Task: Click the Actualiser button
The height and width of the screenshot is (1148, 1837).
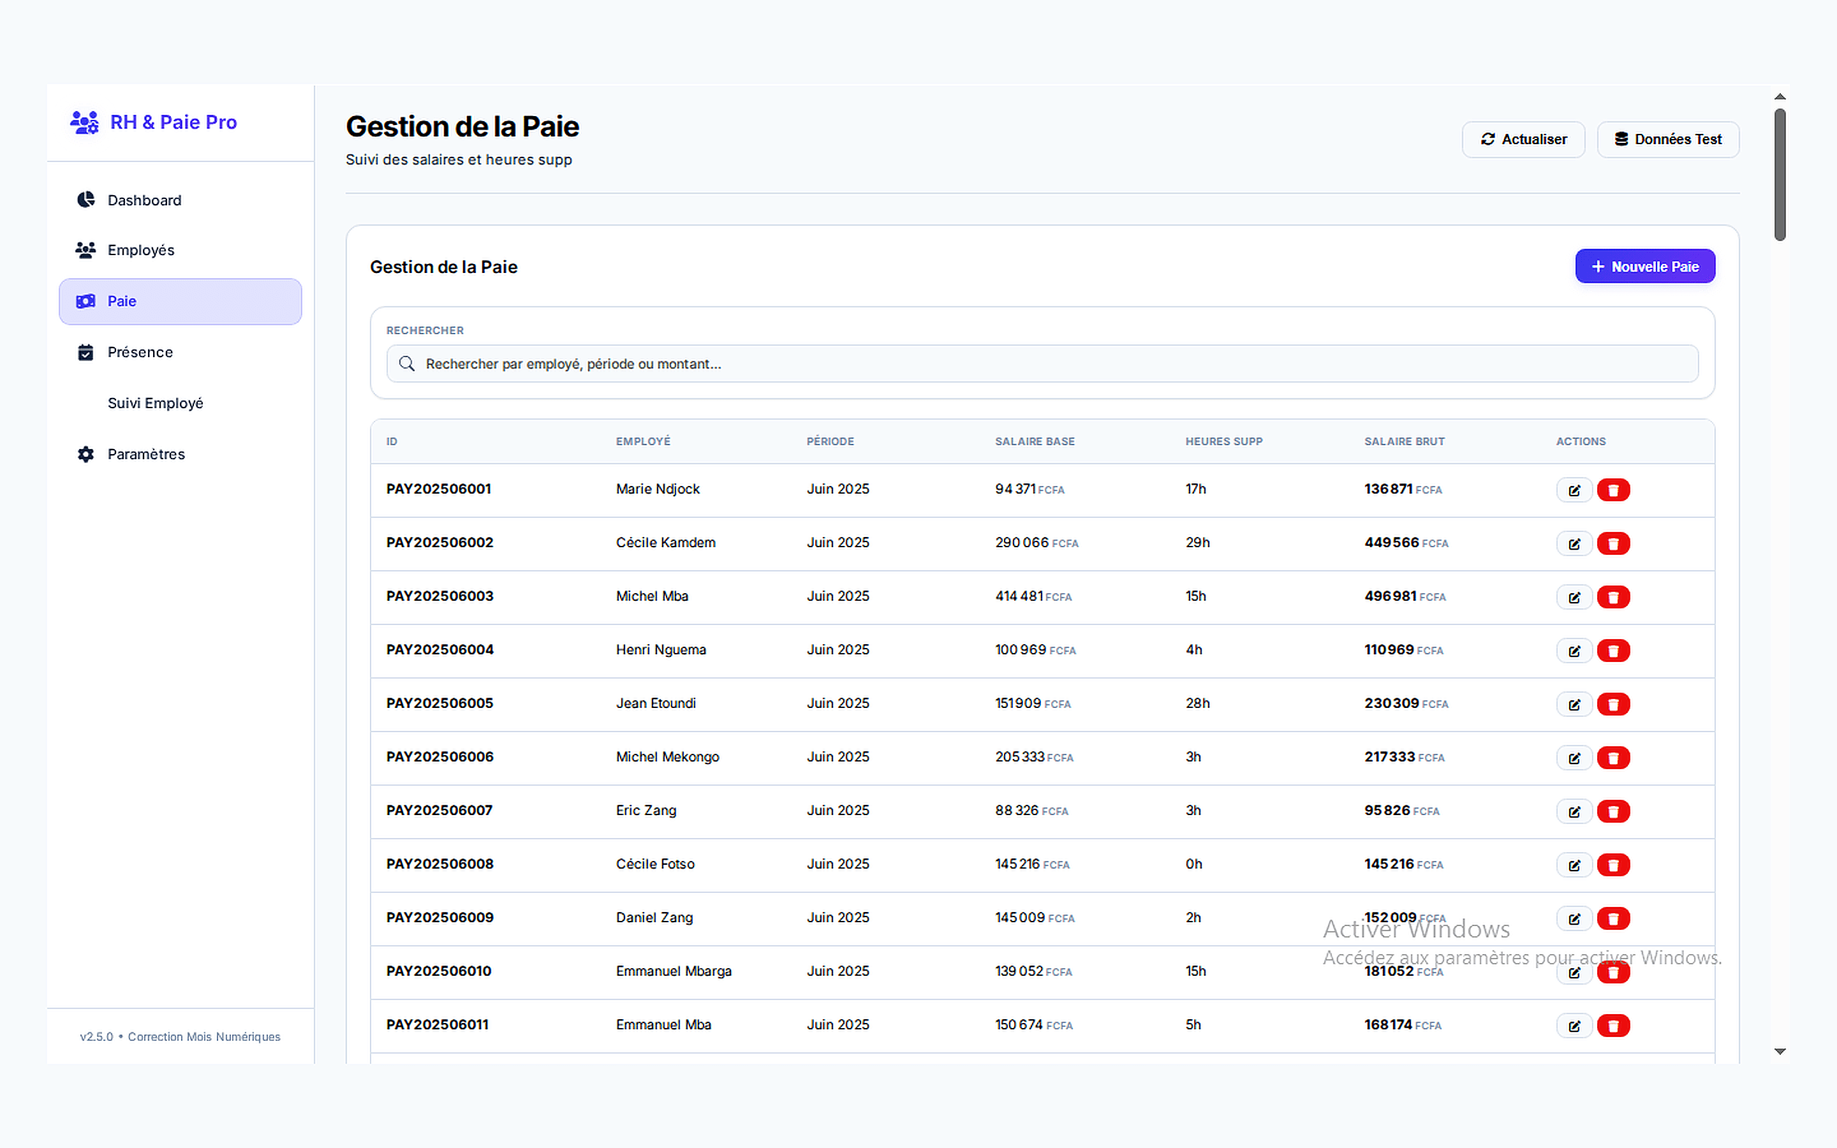Action: pyautogui.click(x=1523, y=139)
